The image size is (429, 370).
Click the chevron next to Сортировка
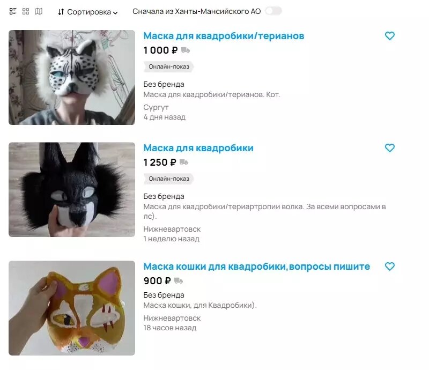click(x=115, y=12)
